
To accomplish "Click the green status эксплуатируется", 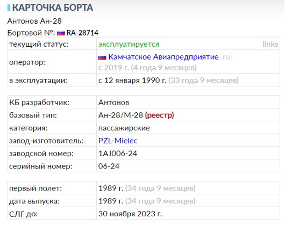I will [x=129, y=44].
